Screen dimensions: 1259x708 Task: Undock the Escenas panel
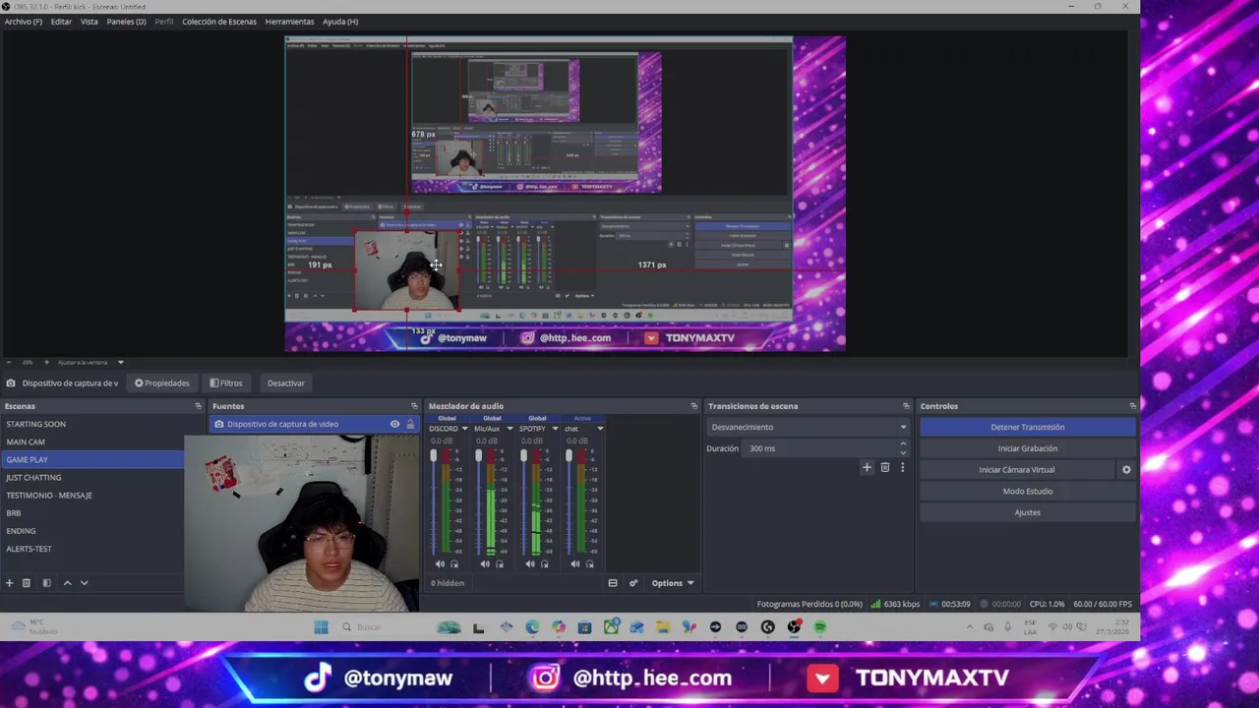198,406
